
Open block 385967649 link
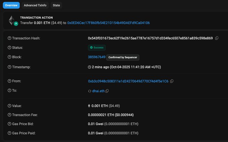[x=97, y=57]
